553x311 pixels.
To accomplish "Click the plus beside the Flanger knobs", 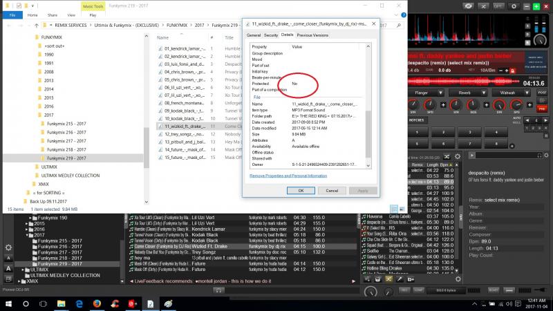I will click(x=443, y=105).
